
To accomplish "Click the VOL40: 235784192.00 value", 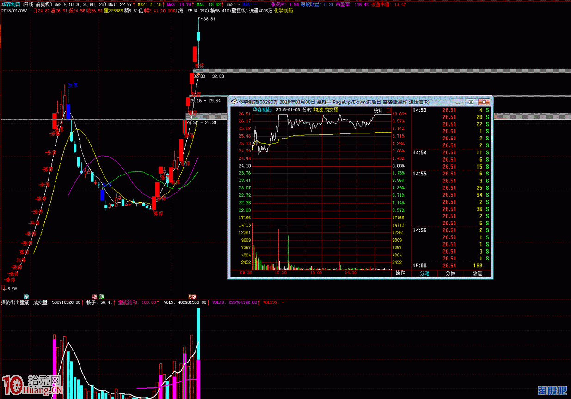I will 235,302.
